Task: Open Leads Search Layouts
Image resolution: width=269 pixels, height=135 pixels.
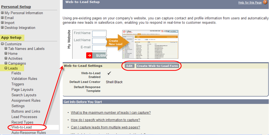Action: point(24,95)
